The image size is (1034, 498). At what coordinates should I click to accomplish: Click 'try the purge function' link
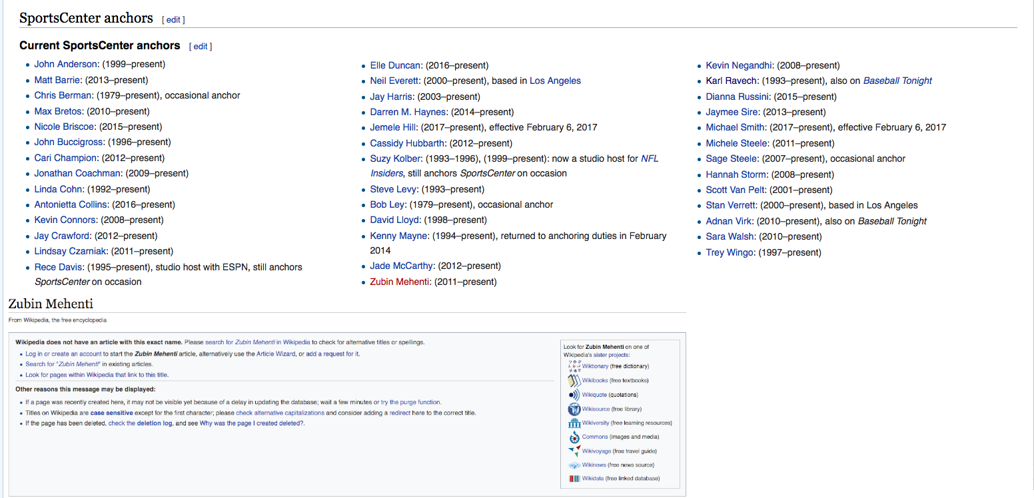click(x=410, y=402)
